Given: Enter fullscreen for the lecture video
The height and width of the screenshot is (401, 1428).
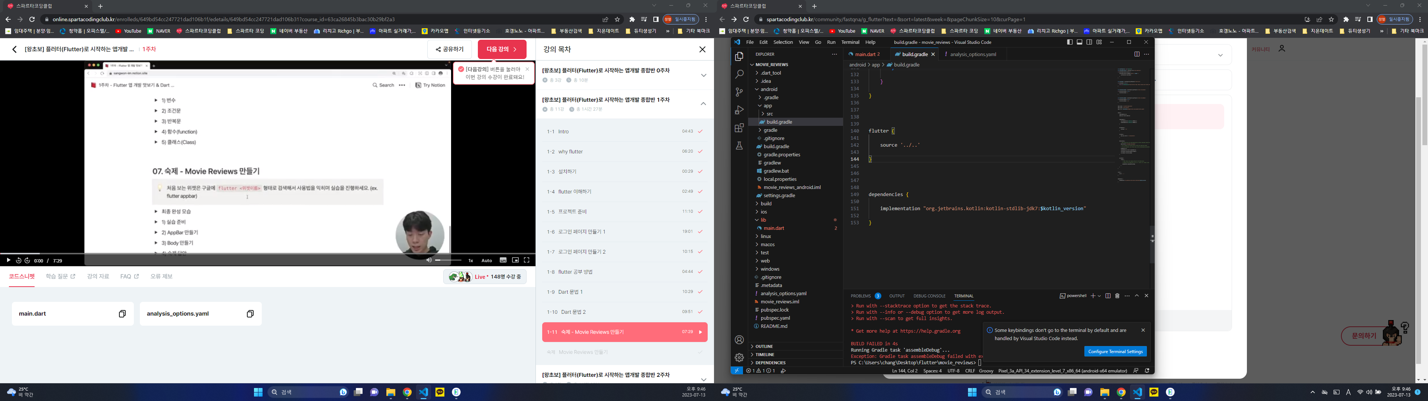Looking at the screenshot, I should (x=527, y=260).
